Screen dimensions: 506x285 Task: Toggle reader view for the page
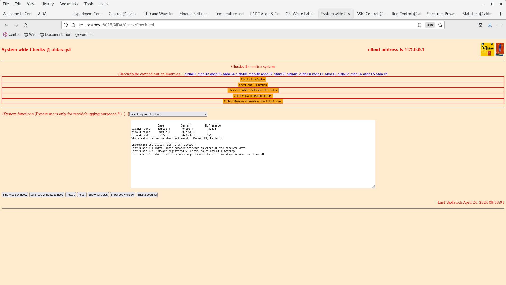(420, 25)
